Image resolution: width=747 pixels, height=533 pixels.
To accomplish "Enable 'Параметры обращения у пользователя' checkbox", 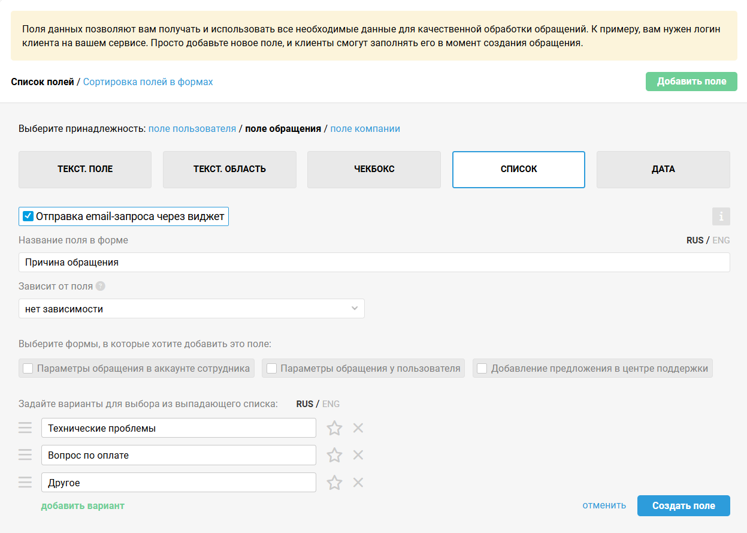I will point(272,368).
